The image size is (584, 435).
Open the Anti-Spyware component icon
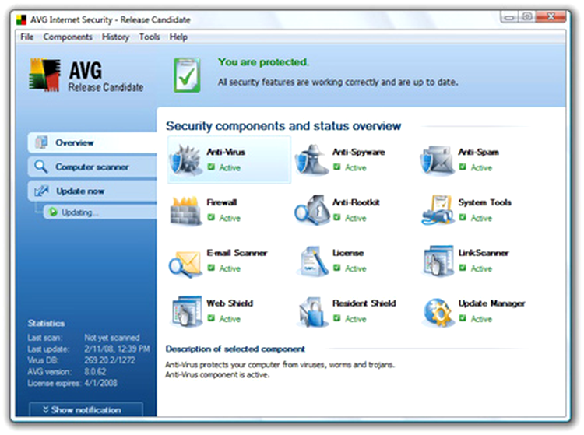tap(311, 160)
